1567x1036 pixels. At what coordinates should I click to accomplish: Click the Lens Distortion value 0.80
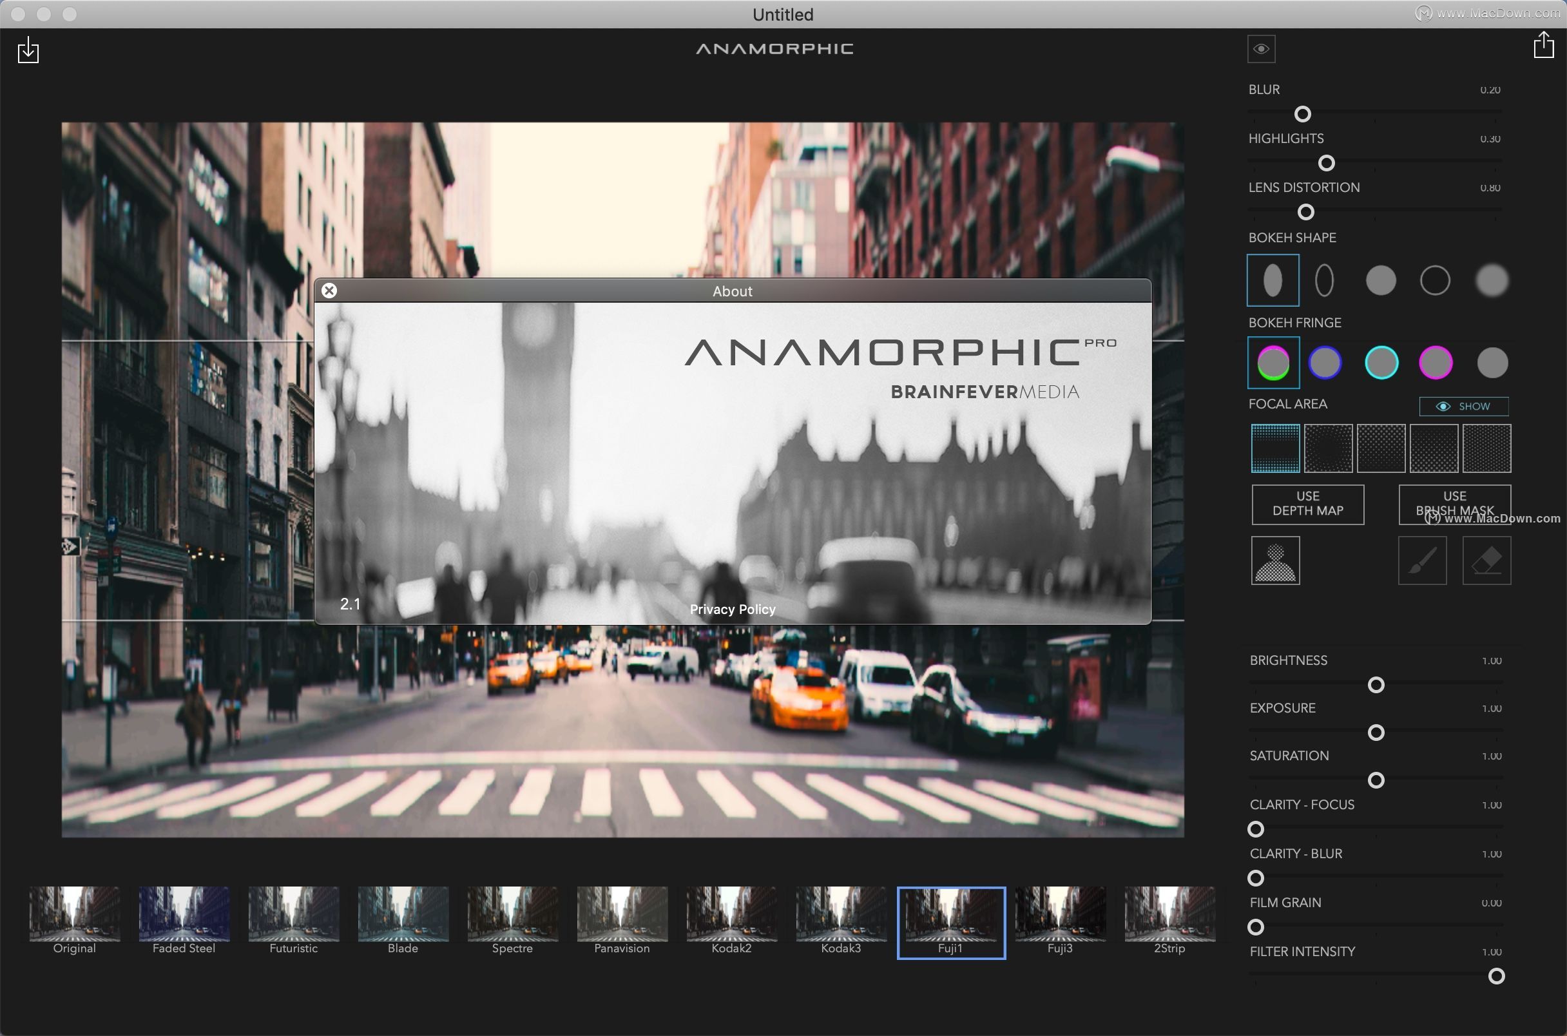[x=1490, y=187]
